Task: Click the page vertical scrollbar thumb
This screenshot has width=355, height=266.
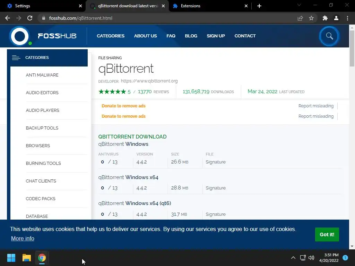Action: (x=352, y=48)
